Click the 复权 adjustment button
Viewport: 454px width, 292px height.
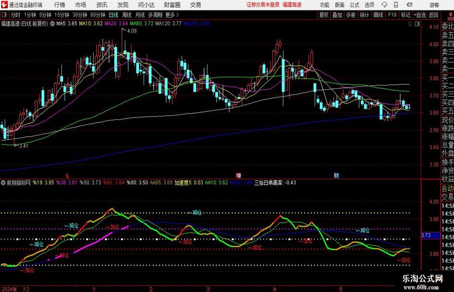click(324, 15)
